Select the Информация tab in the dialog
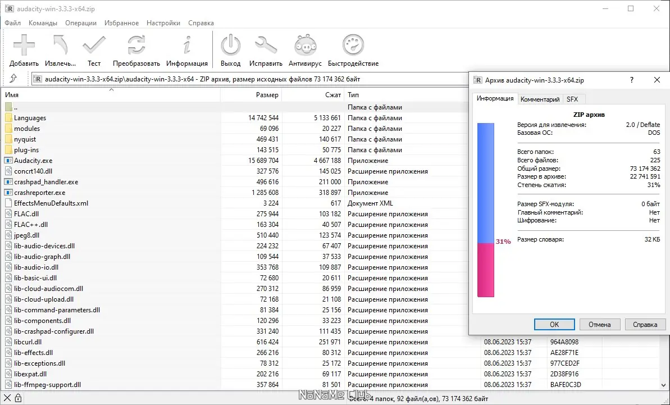 (x=495, y=98)
